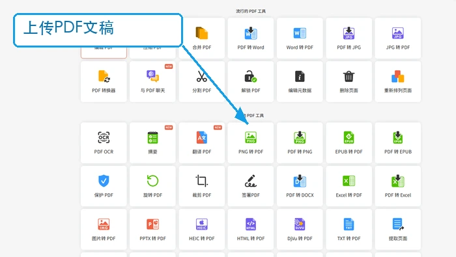Launch the 摘要 summary tool
Image resolution: width=456 pixels, height=257 pixels.
[152, 142]
